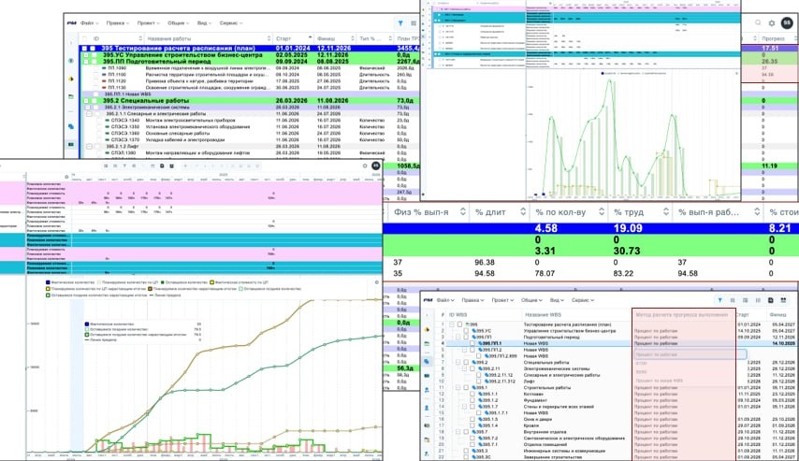This screenshot has height=461, width=799.
Task: Tick the checkbox on the 395.2 Специальные работы row
Action: click(93, 101)
